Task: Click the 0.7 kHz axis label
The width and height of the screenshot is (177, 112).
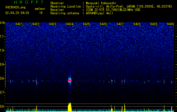Action: click(x=2, y=92)
